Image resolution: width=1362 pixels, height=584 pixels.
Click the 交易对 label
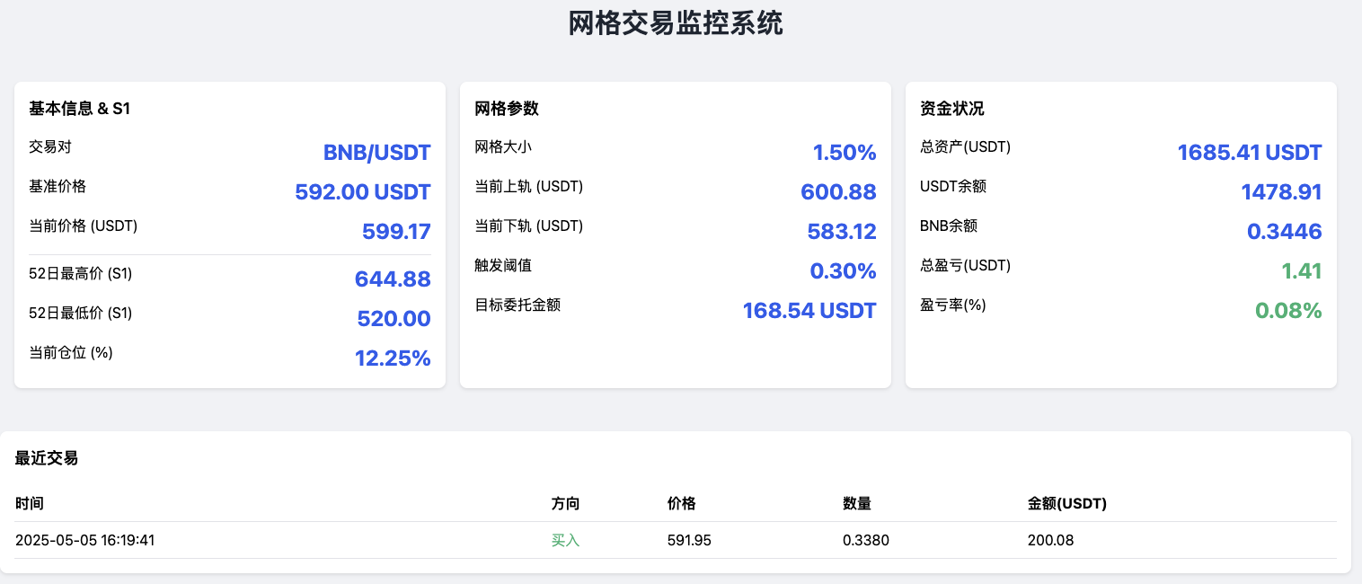pyautogui.click(x=50, y=146)
